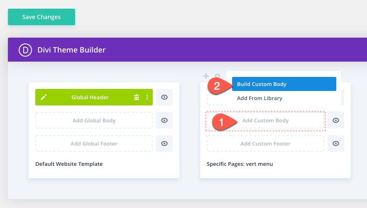
Task: Click the Divi logo icon
Action: [25, 50]
